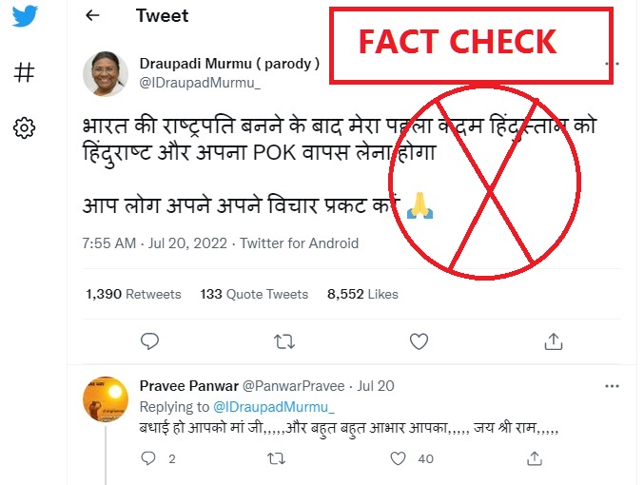This screenshot has height=485, width=644.
Task: Go back using the left arrow
Action: coord(92,15)
